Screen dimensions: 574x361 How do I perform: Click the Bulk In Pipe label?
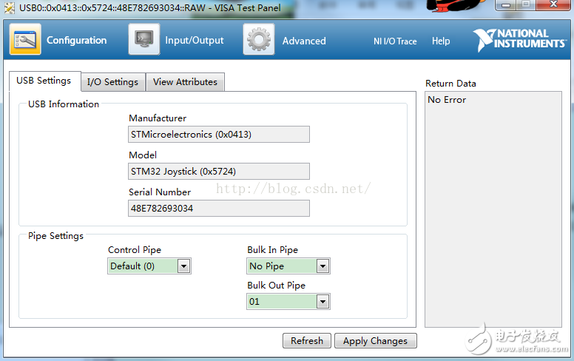272,250
